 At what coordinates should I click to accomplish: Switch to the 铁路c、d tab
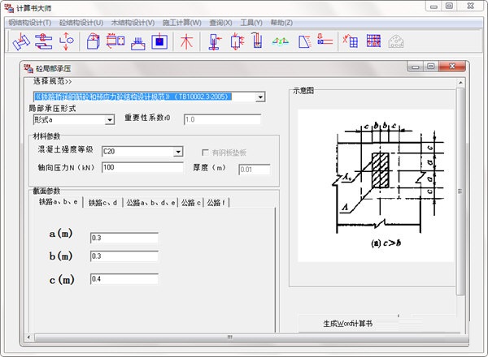coord(102,203)
